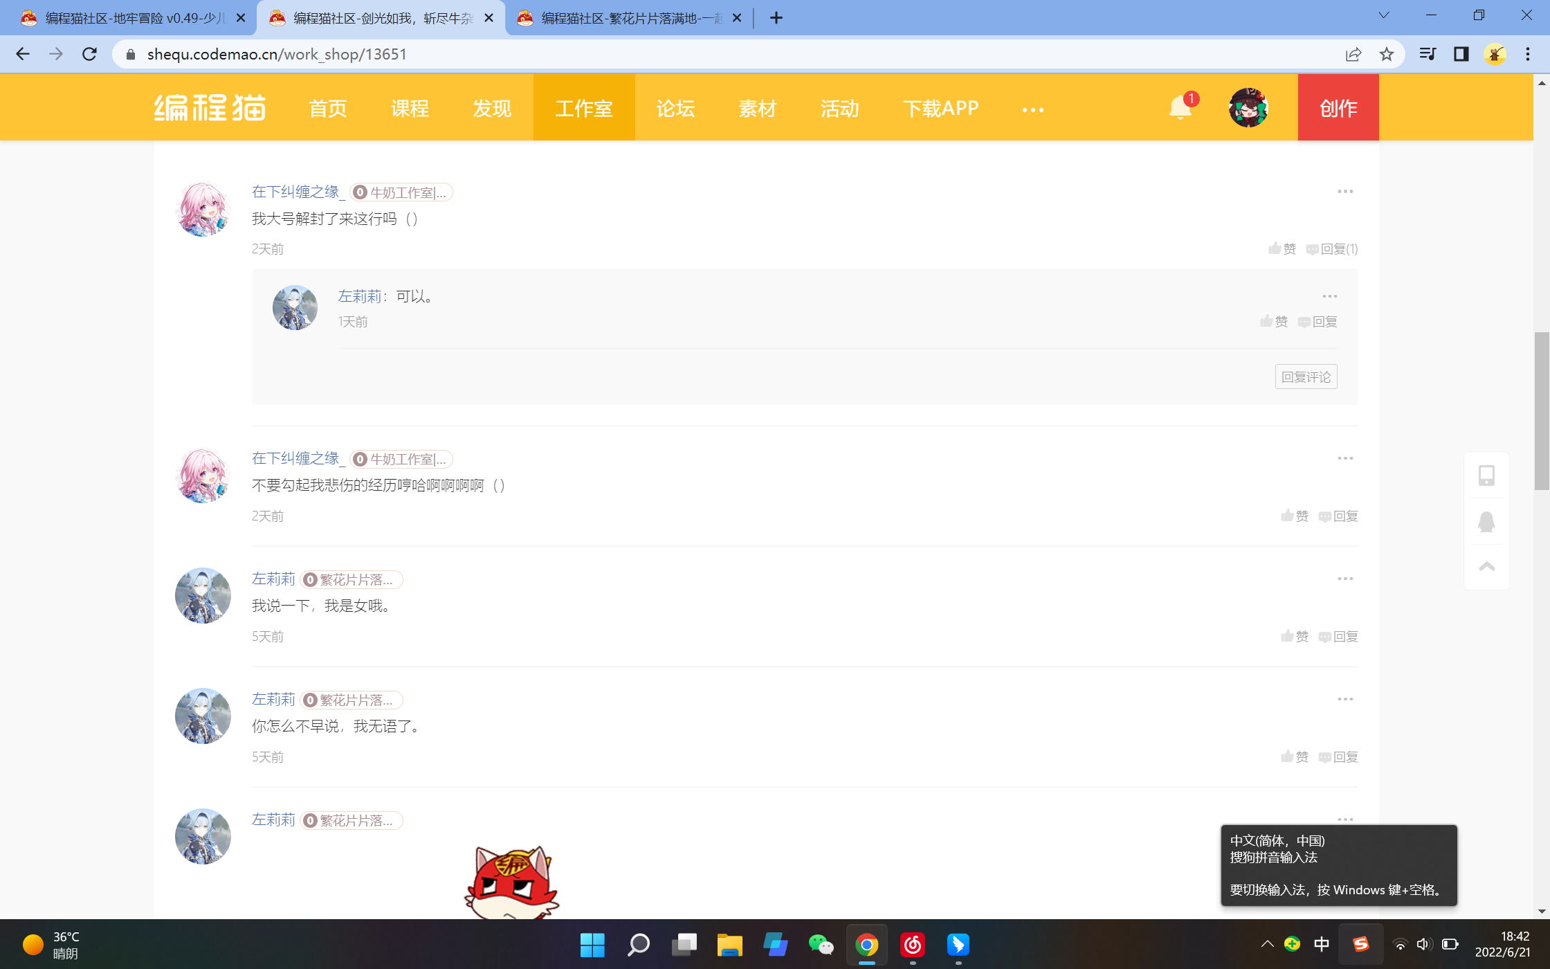The width and height of the screenshot is (1550, 969).
Task: Toggle the 中 input language indicator
Action: point(1322,944)
